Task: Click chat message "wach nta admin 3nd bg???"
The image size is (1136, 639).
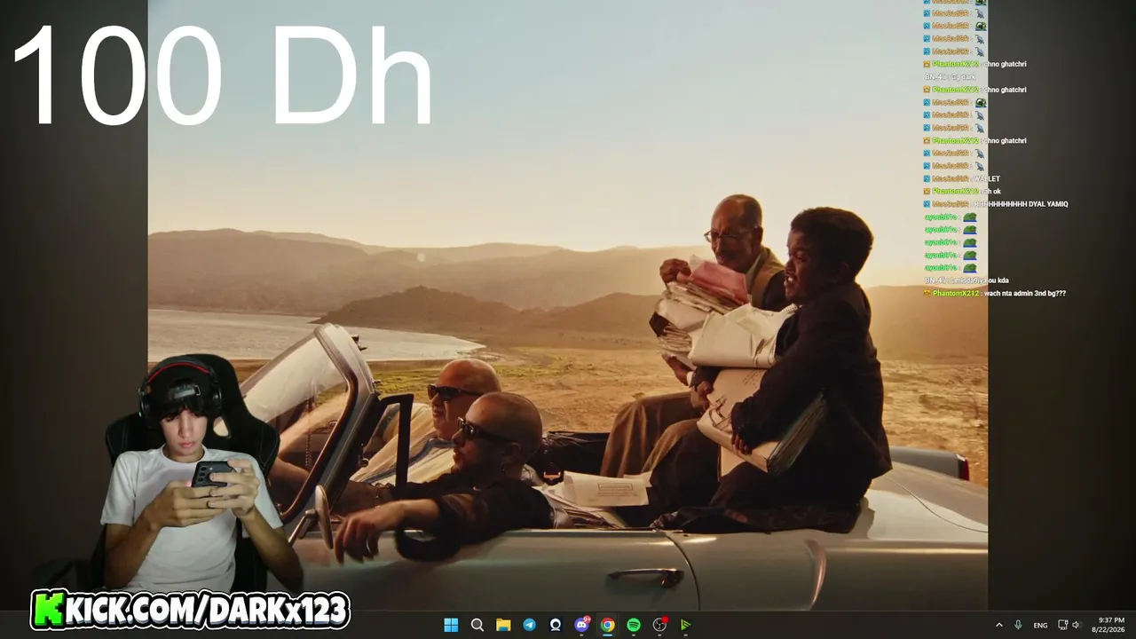Action: click(x=1025, y=293)
